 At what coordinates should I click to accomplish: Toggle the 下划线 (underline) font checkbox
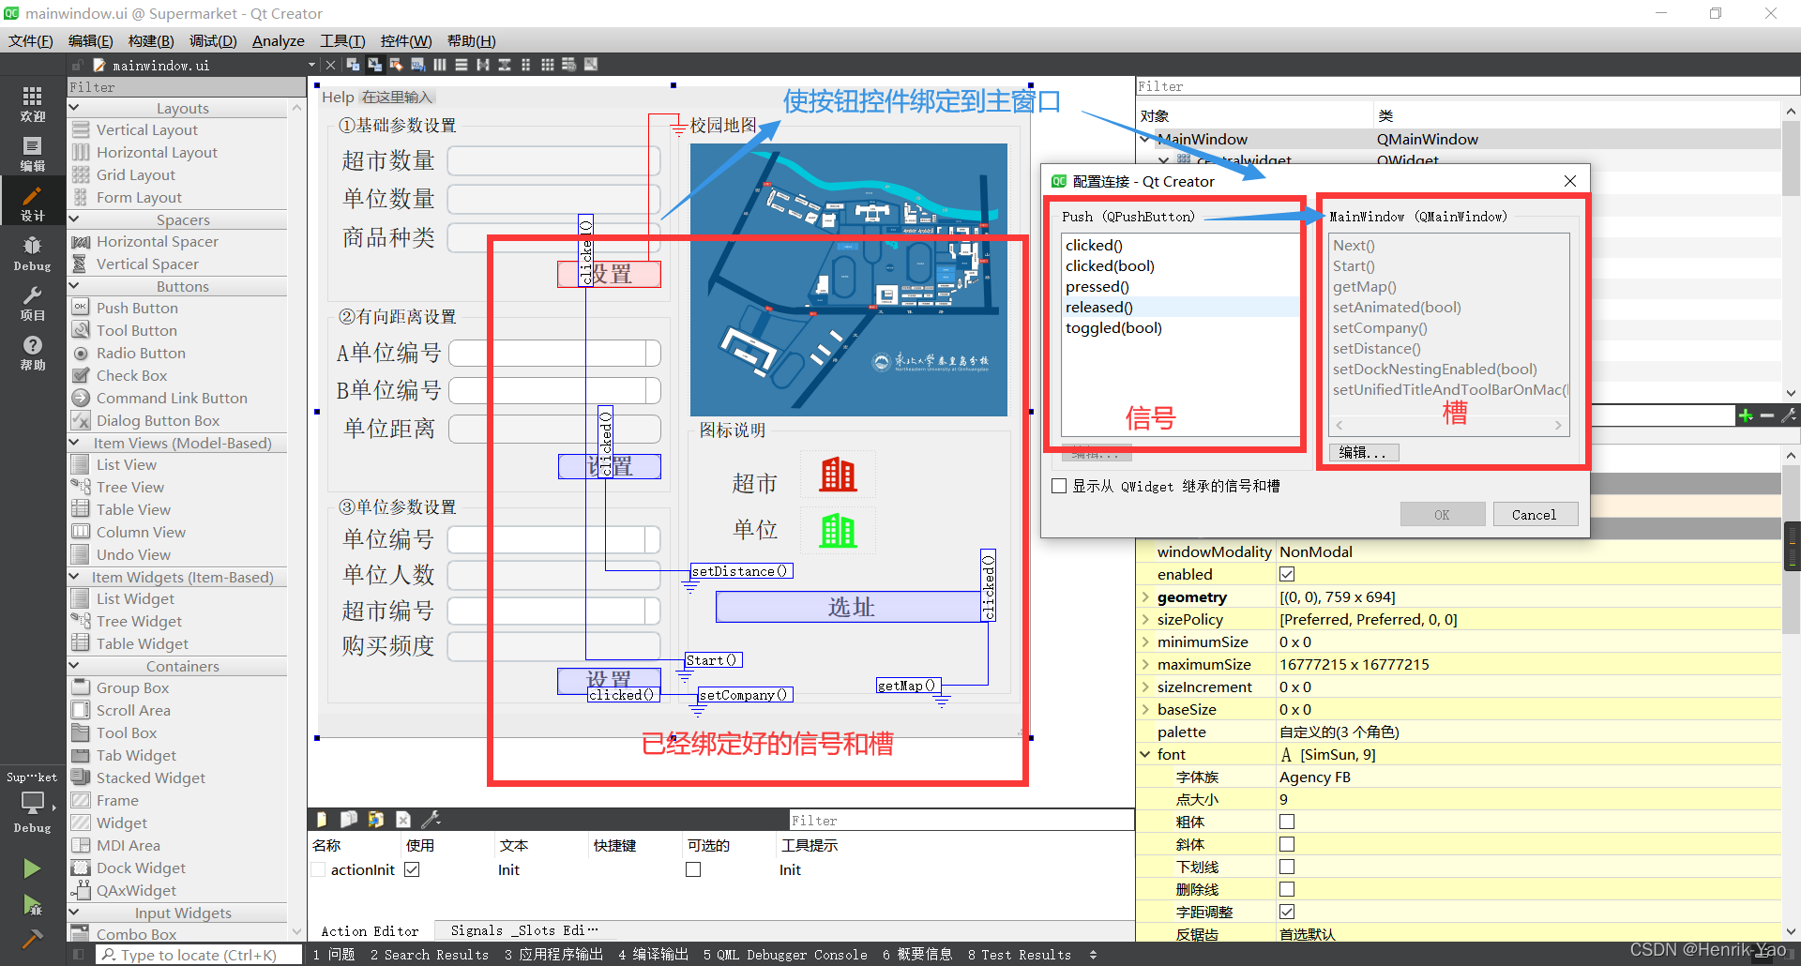[1287, 867]
